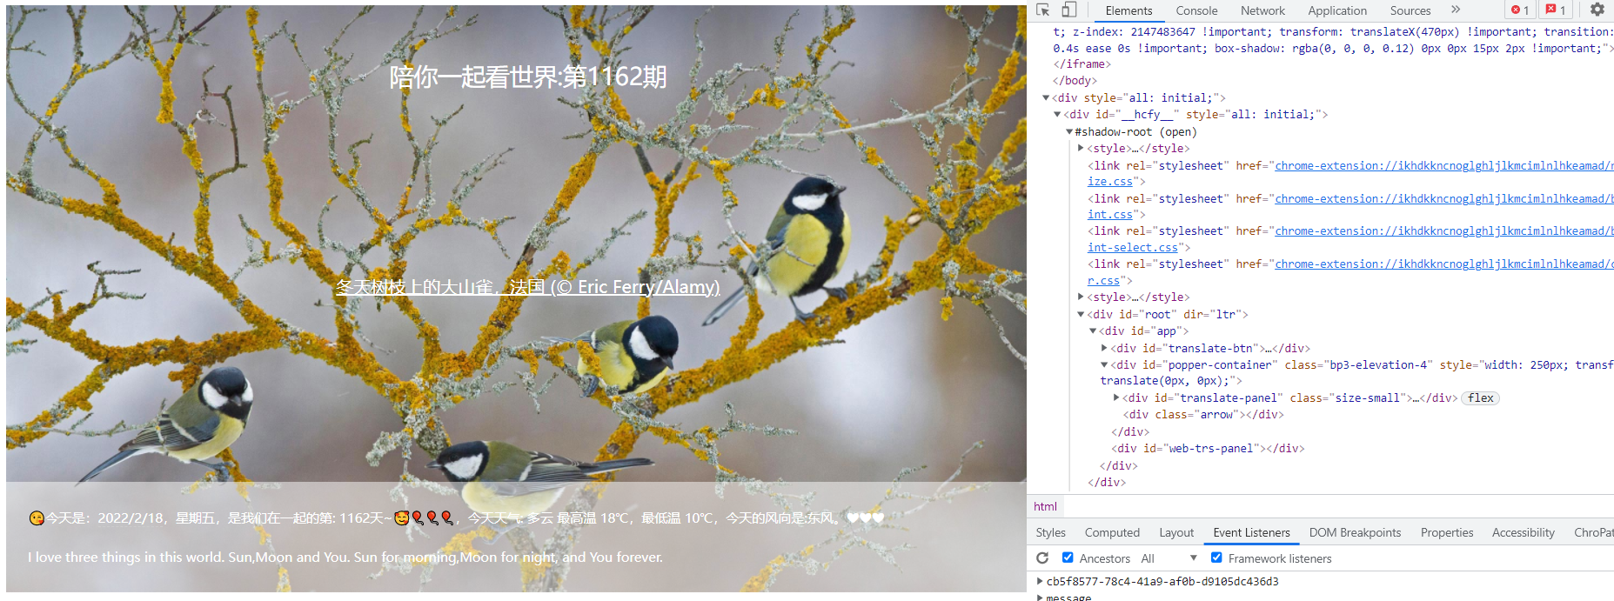Screen dimensions: 1614x601
Task: Click the 今天是 2022/2/18 date line
Action: 457,518
